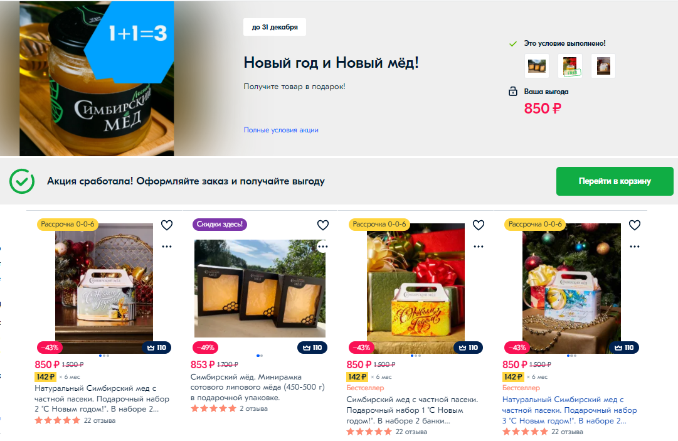The width and height of the screenshot is (678, 441).
Task: Open more options on honeycomb product
Action: pos(323,247)
